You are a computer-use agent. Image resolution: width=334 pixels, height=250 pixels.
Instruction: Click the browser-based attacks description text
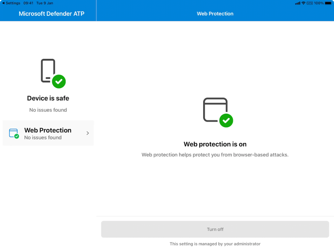[x=215, y=155]
